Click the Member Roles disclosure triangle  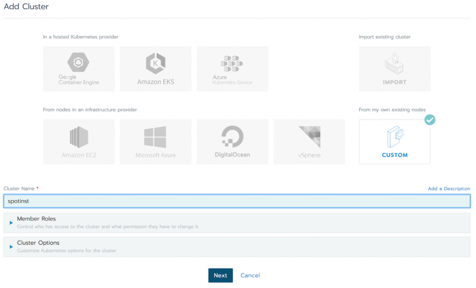point(11,223)
